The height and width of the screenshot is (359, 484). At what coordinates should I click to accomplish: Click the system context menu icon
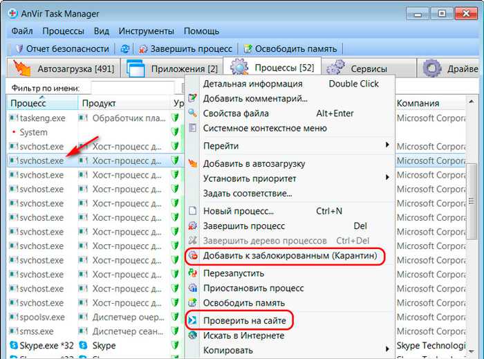coord(193,128)
